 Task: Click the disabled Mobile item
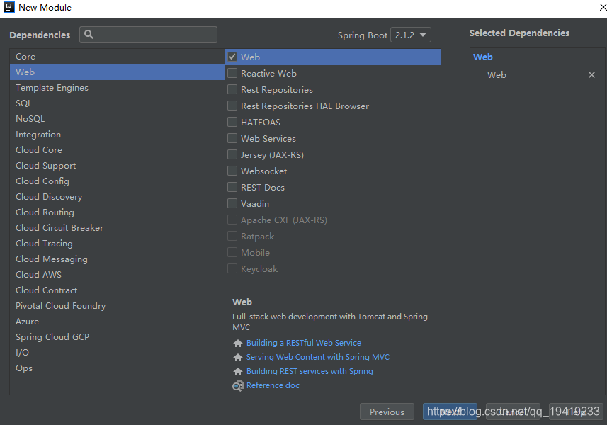click(333, 252)
